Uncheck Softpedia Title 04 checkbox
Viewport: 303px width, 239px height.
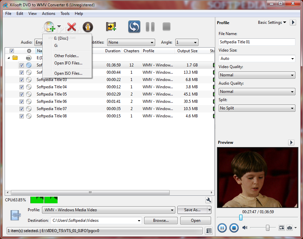tap(22, 87)
